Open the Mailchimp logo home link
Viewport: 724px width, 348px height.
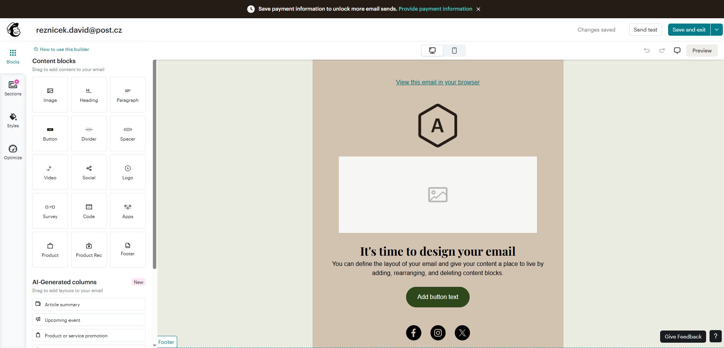coord(14,30)
